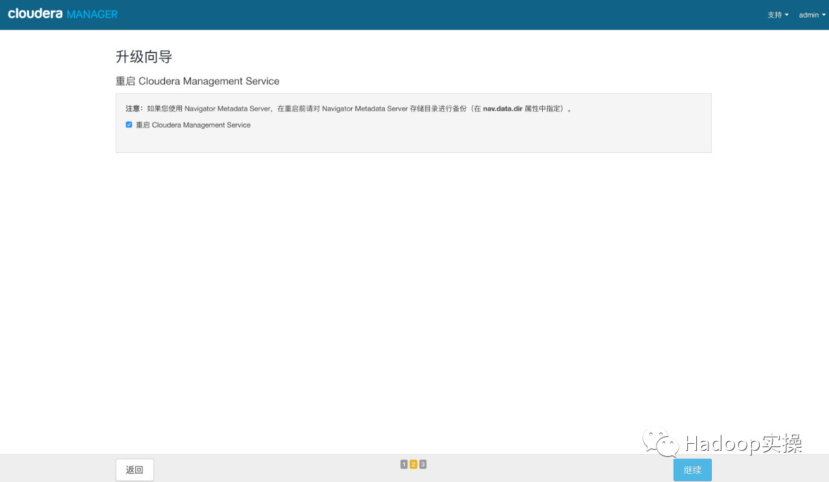
Task: Toggle 重启 Cloudera Management Service checkbox
Action: point(129,124)
